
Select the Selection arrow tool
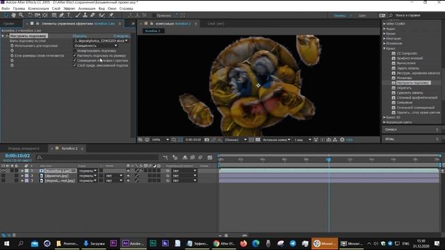6,15
